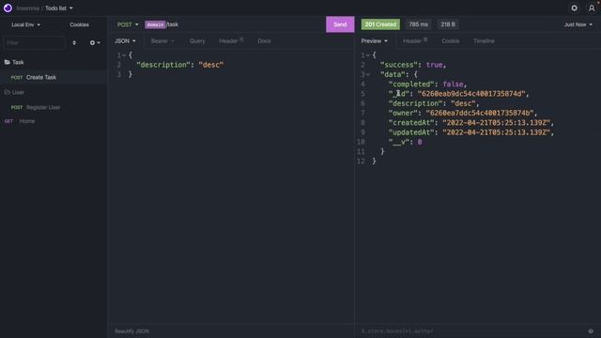
Task: Open the Preview mode dropdown
Action: coord(374,41)
